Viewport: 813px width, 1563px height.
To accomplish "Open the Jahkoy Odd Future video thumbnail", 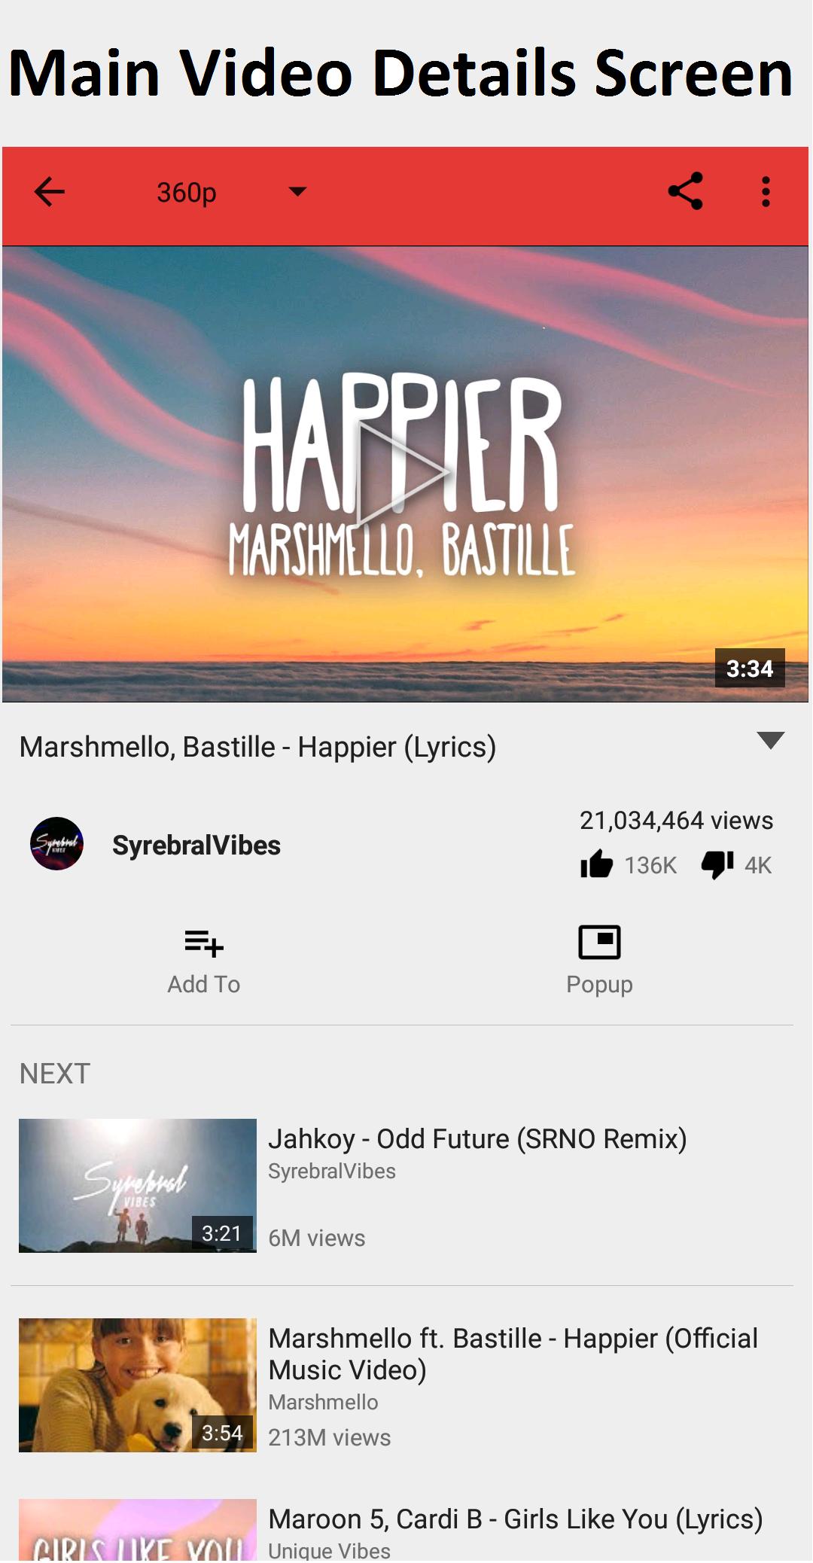I will click(x=138, y=1186).
